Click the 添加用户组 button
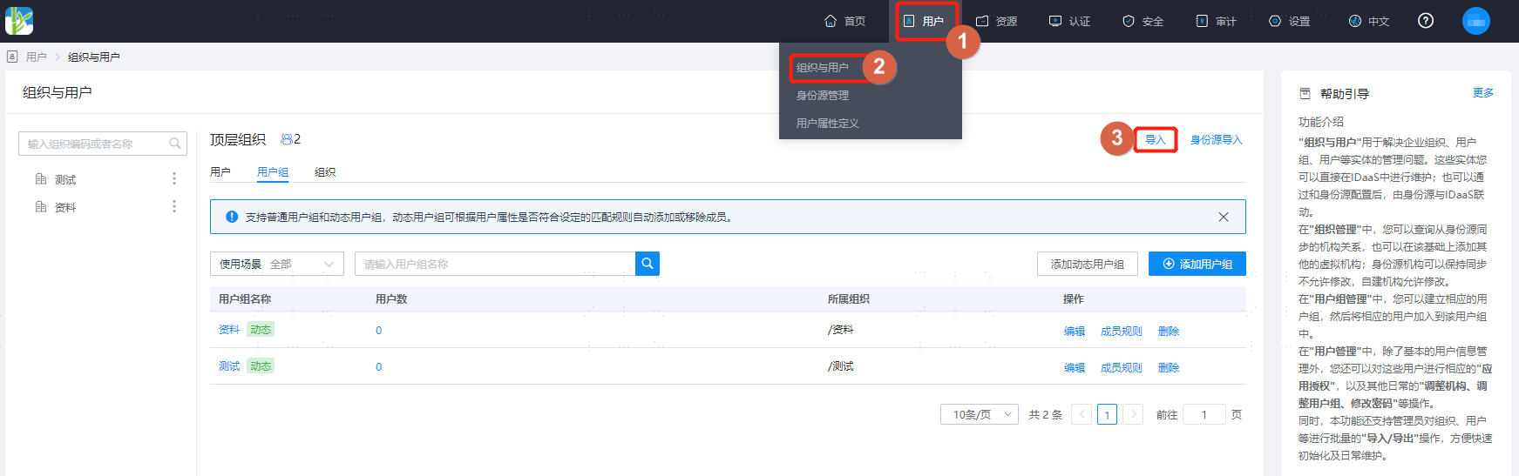Viewport: 1519px width, 476px height. click(x=1197, y=264)
